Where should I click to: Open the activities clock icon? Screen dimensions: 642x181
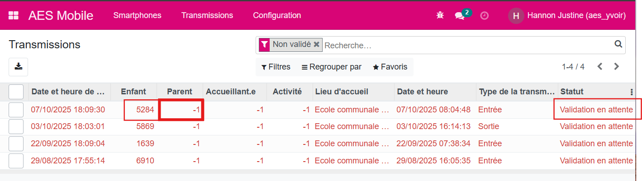click(484, 15)
